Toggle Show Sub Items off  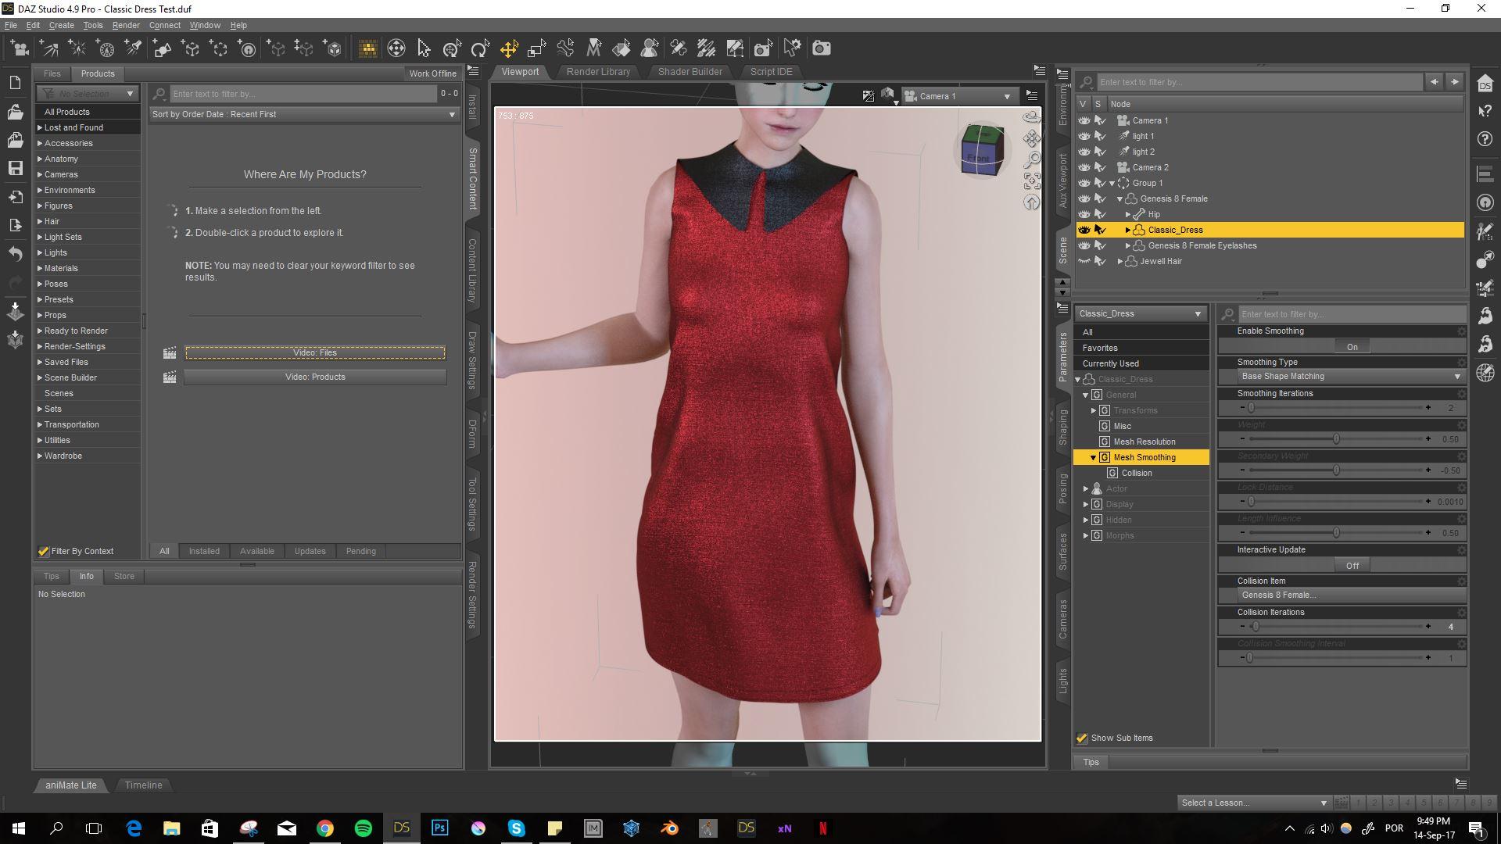tap(1082, 738)
